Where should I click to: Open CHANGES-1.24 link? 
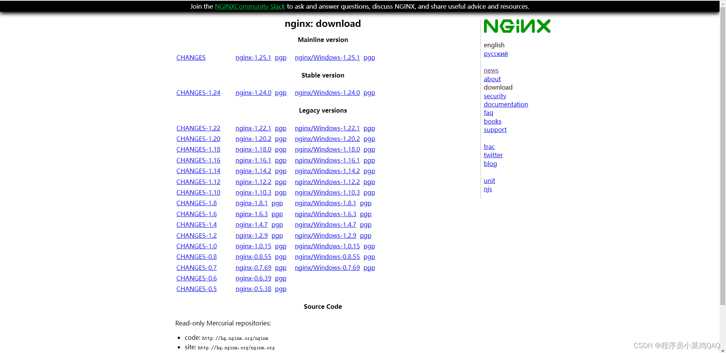coord(198,93)
